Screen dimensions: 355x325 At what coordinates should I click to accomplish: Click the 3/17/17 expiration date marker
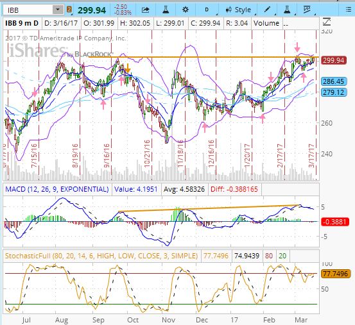tap(313, 156)
